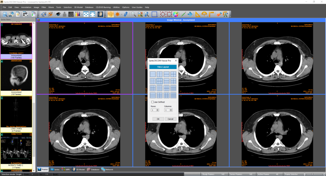Viewport: 326px width, 176px height.
Task: Cancel the Tiles Layout dialog
Action: [x=170, y=119]
